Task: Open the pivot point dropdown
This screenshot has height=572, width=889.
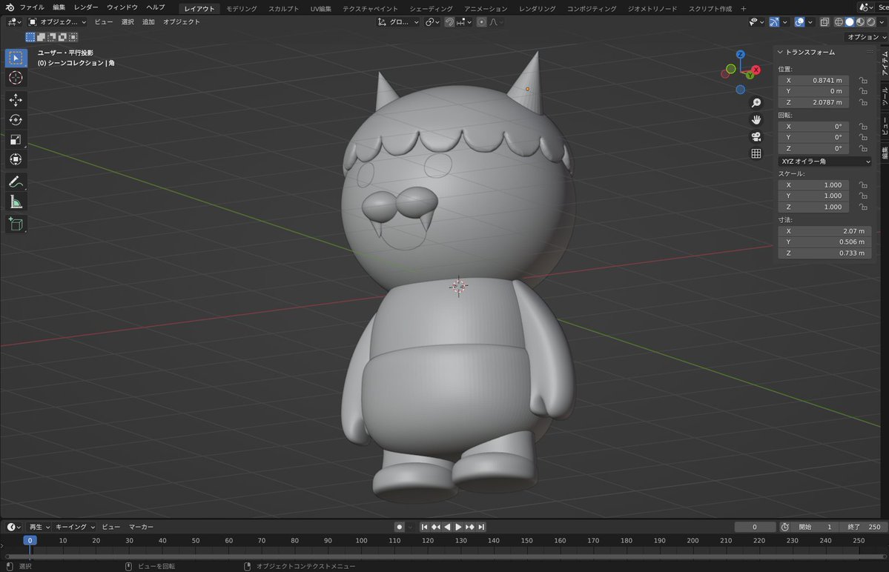Action: 432,22
